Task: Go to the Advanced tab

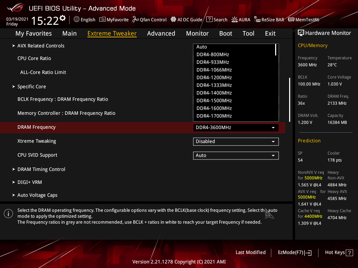Action: pos(161,33)
